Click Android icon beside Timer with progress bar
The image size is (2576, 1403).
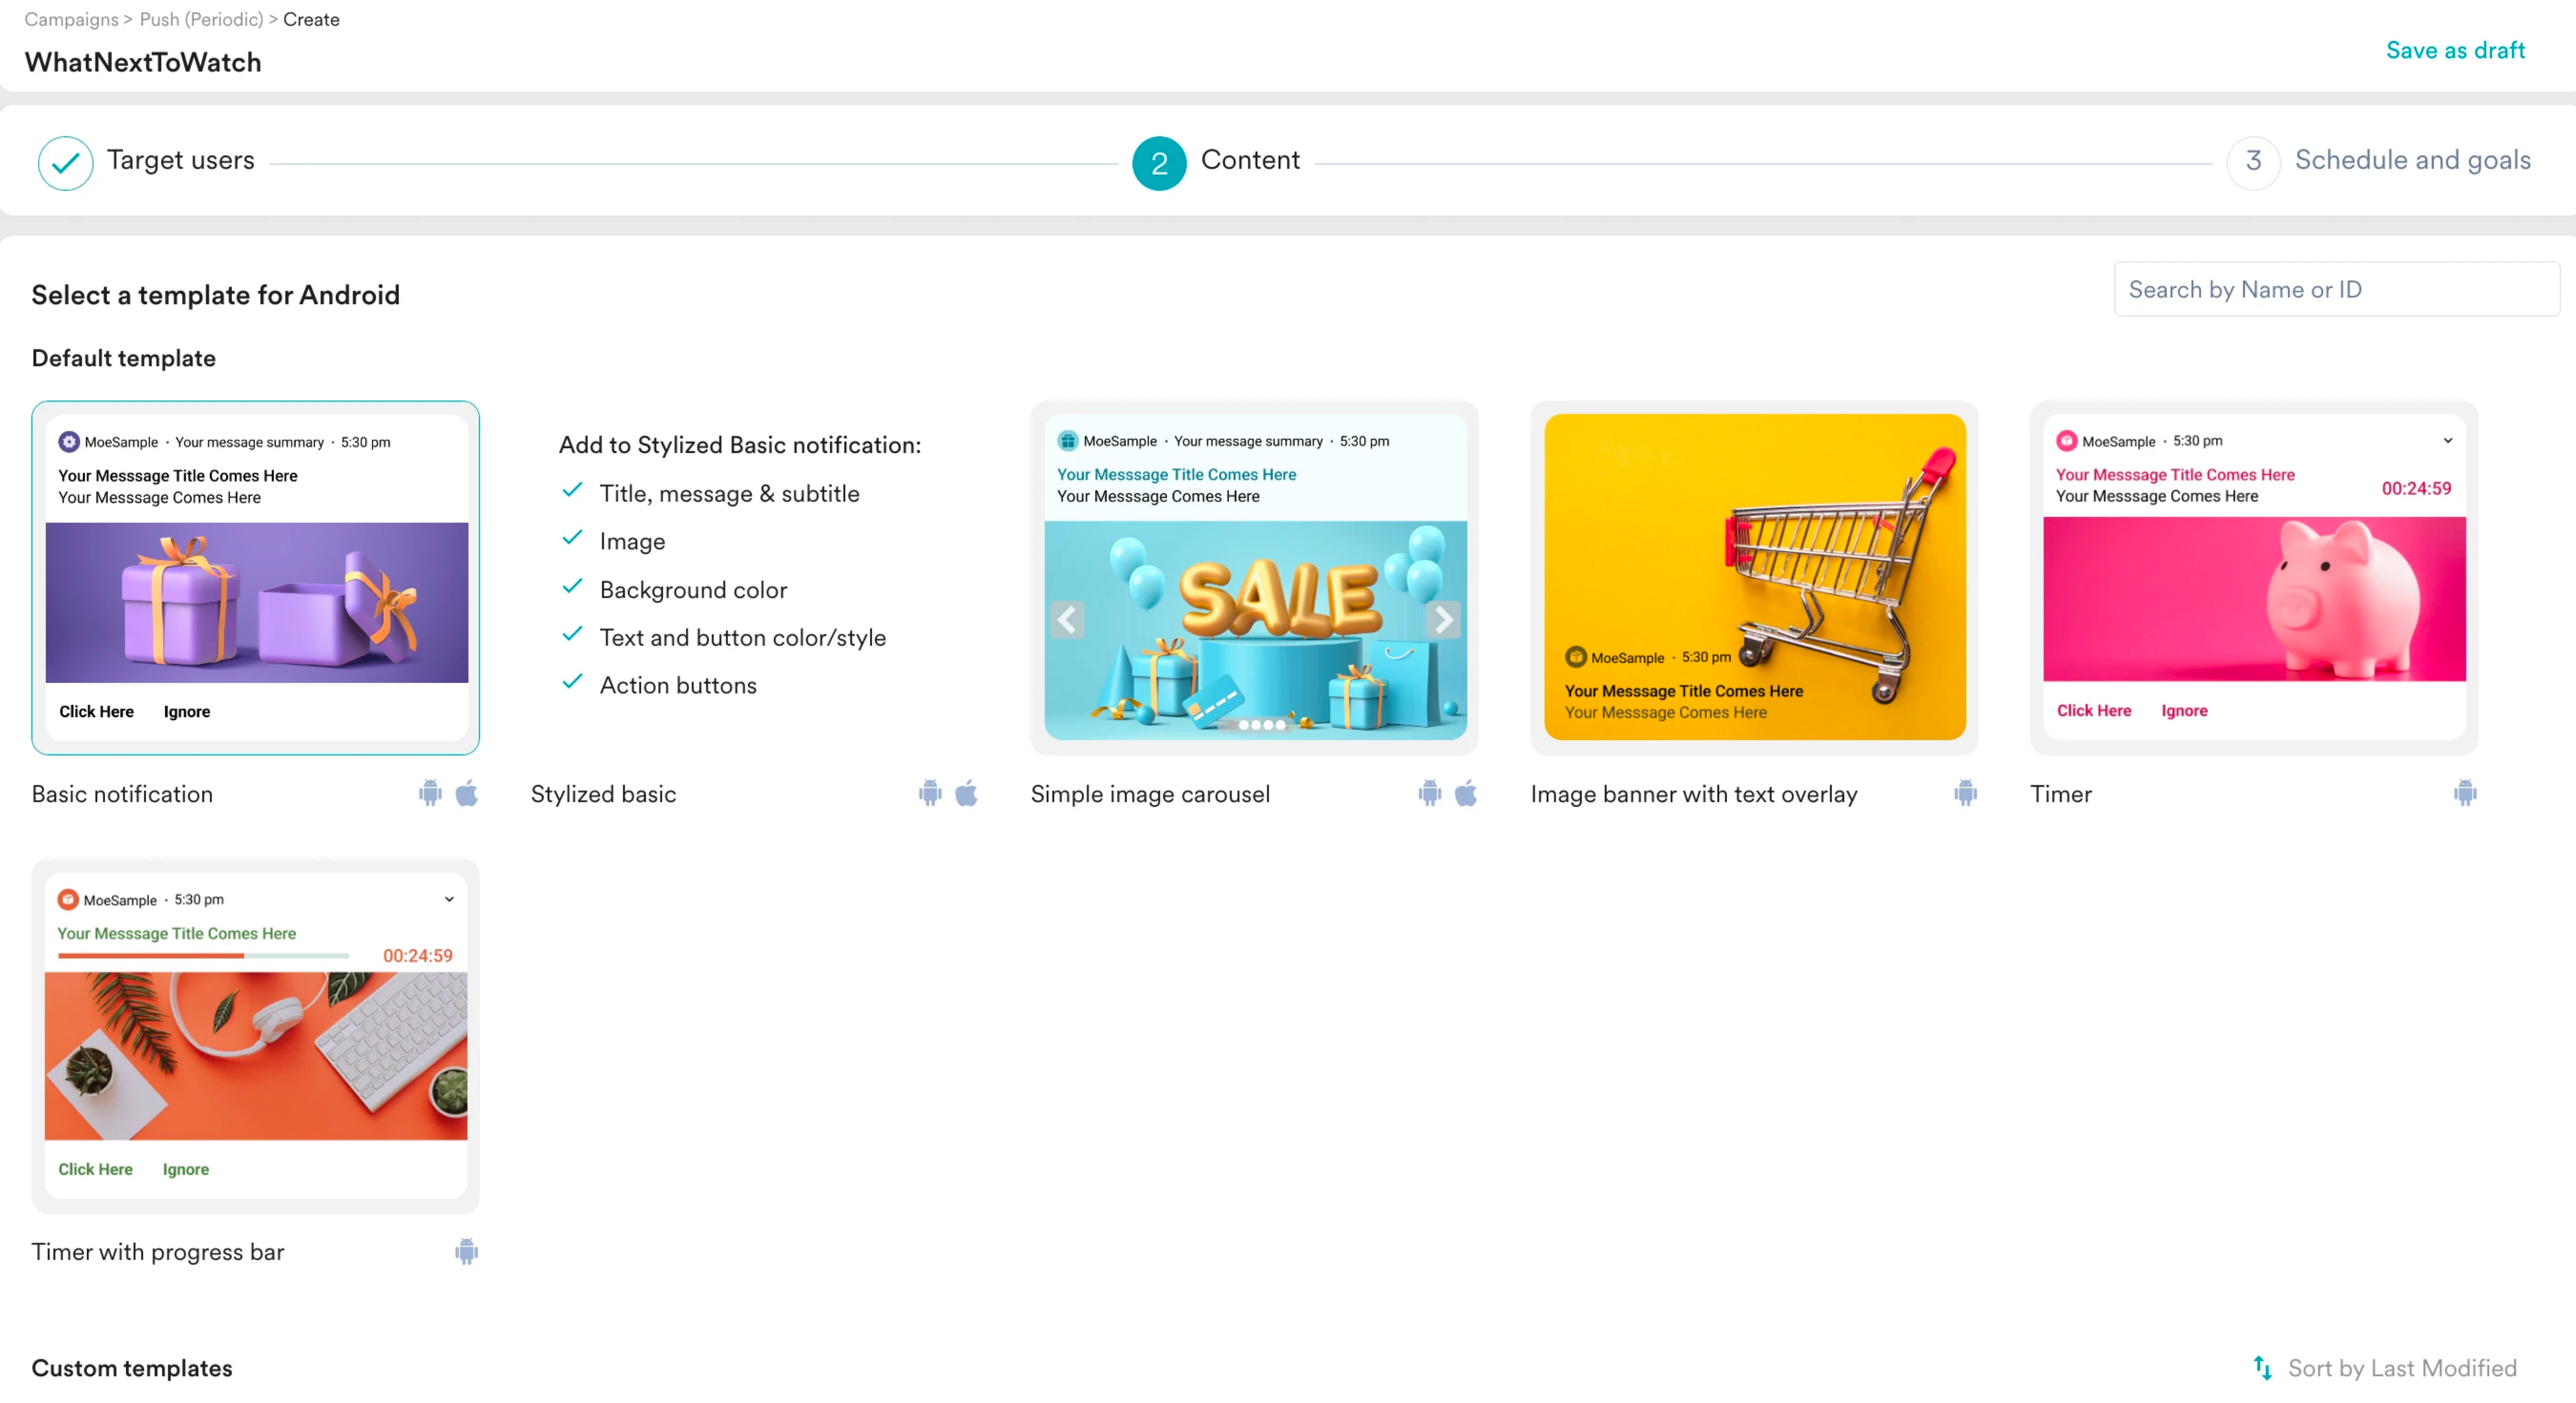467,1251
